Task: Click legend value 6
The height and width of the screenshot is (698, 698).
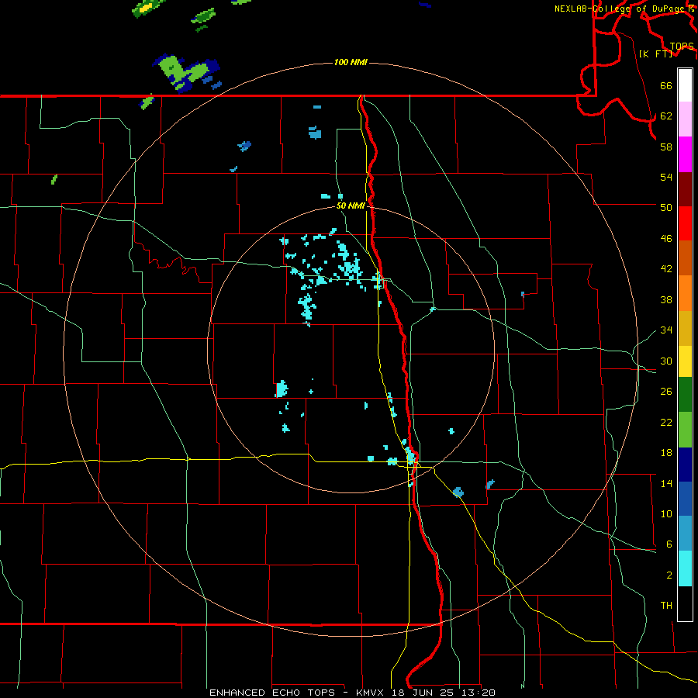Action: 669,544
